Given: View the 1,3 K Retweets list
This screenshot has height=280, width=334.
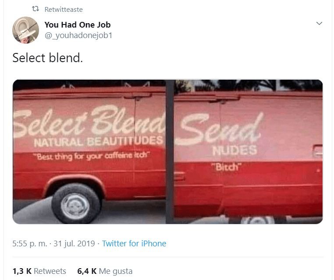Looking at the screenshot, I should pyautogui.click(x=39, y=271).
